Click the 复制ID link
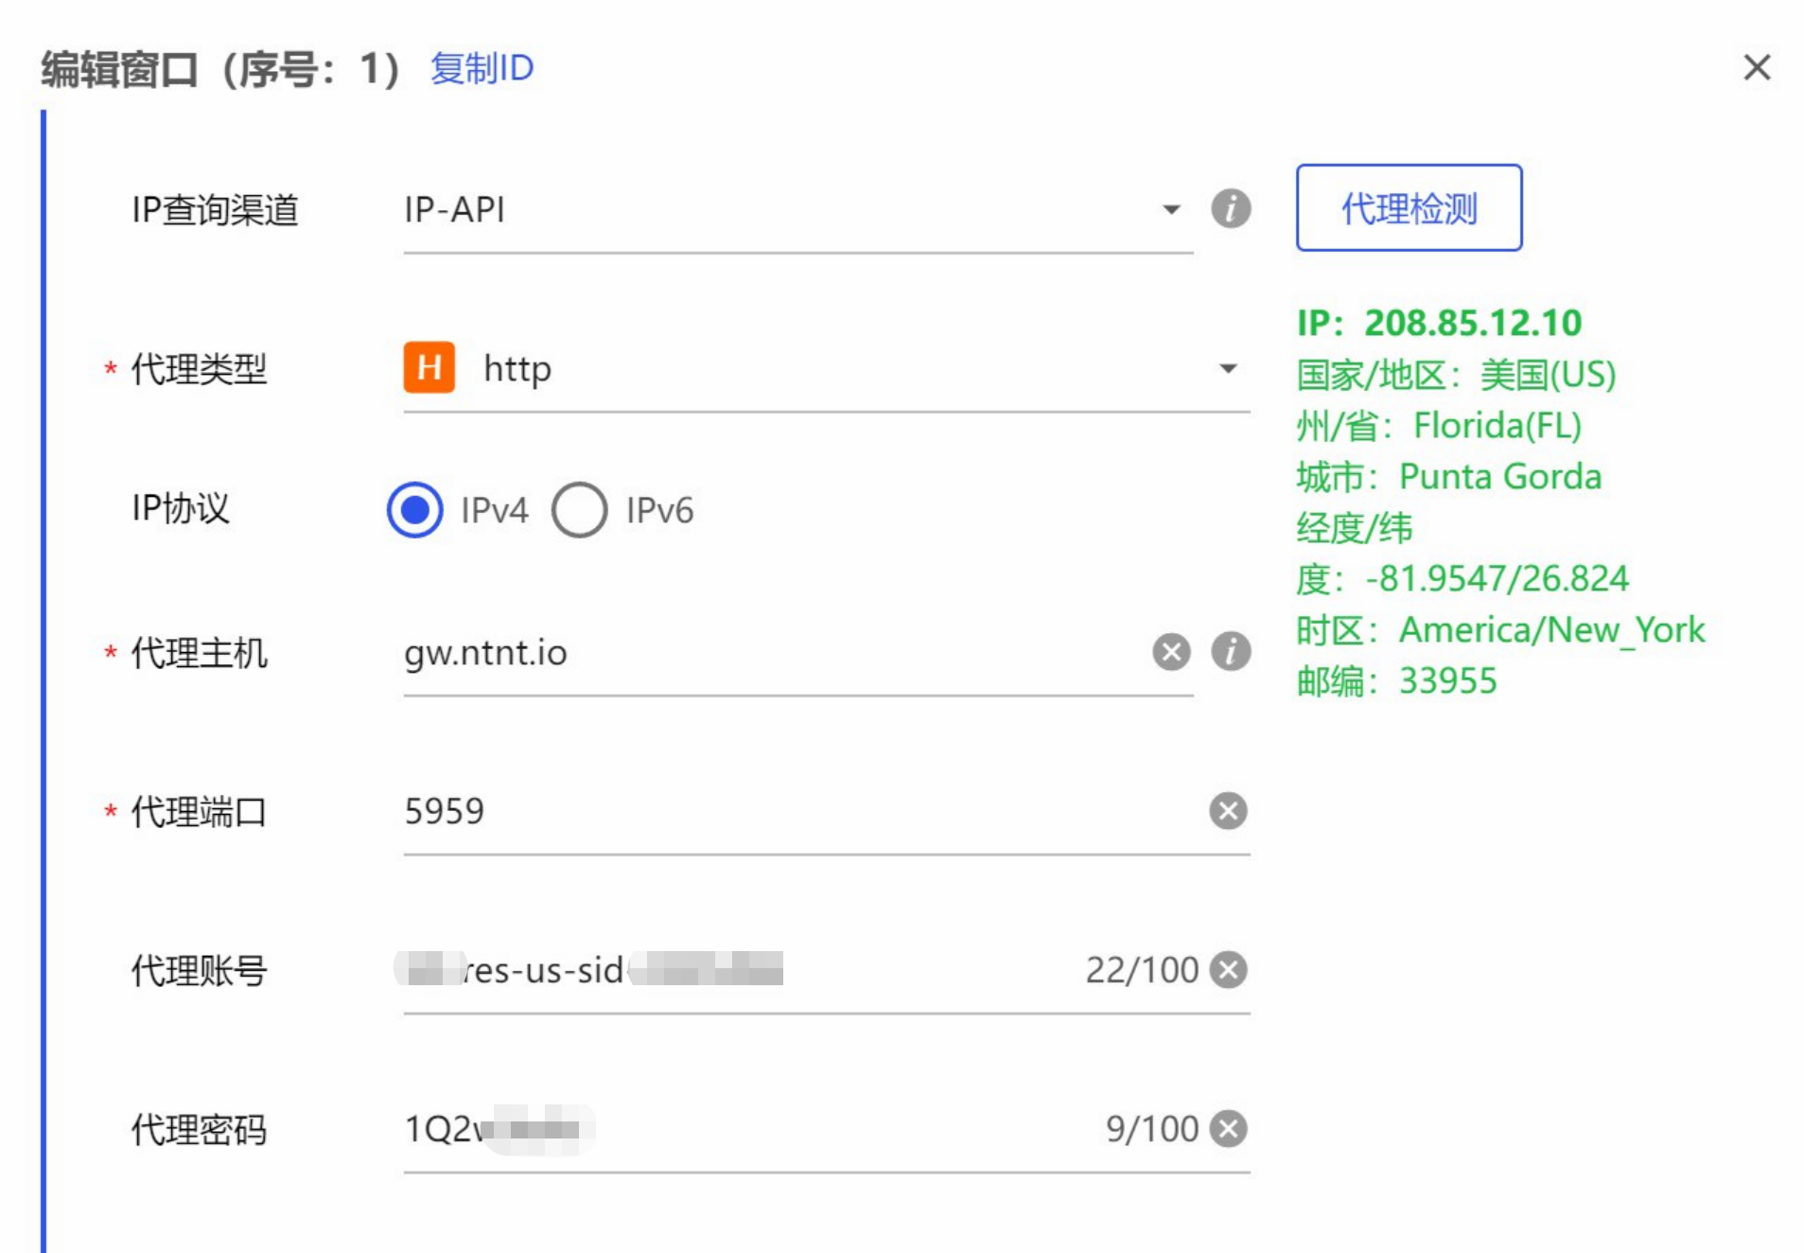The width and height of the screenshot is (1804, 1253). coord(482,69)
